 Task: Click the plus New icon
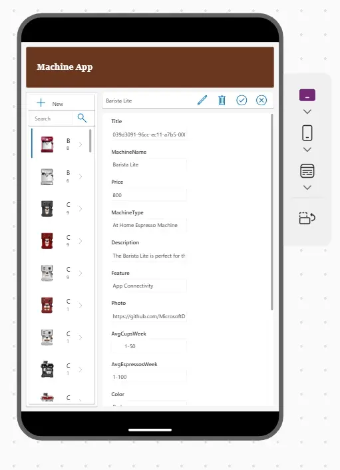(41, 103)
